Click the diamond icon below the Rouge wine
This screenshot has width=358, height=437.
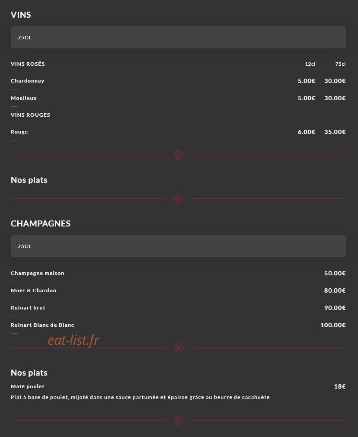[178, 155]
